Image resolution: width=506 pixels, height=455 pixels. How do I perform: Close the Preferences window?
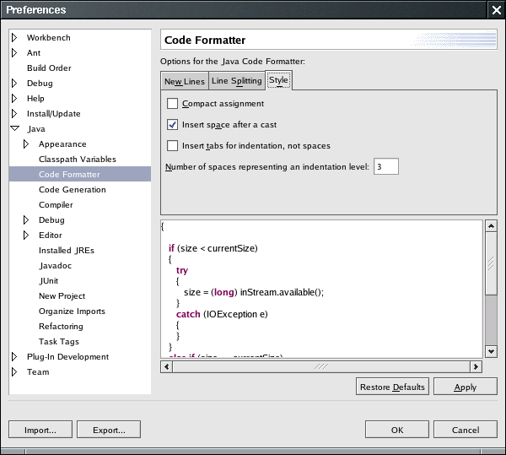tap(497, 10)
